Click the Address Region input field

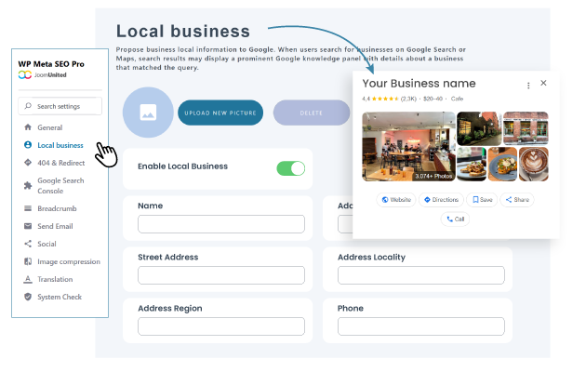click(221, 326)
